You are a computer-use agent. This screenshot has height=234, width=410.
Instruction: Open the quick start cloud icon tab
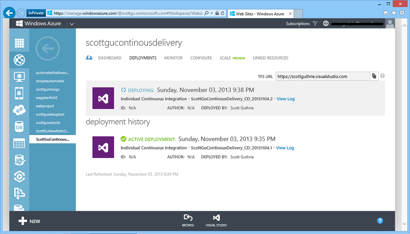[89, 58]
